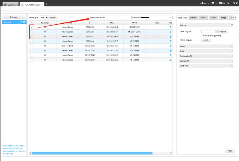Switch to the Live View tab

[11, 5]
